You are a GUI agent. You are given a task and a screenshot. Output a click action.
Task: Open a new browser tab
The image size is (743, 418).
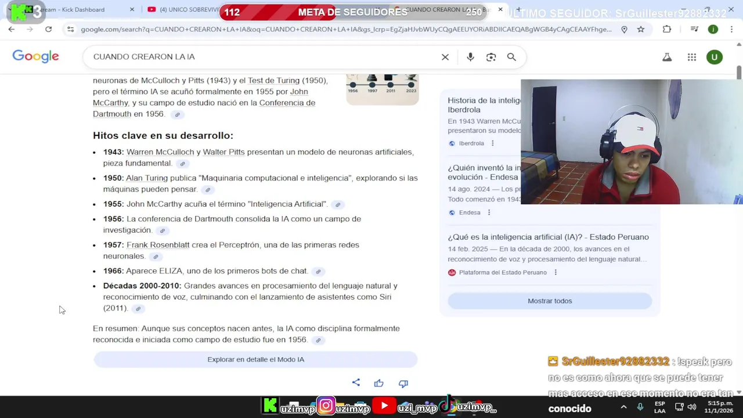pos(519,9)
